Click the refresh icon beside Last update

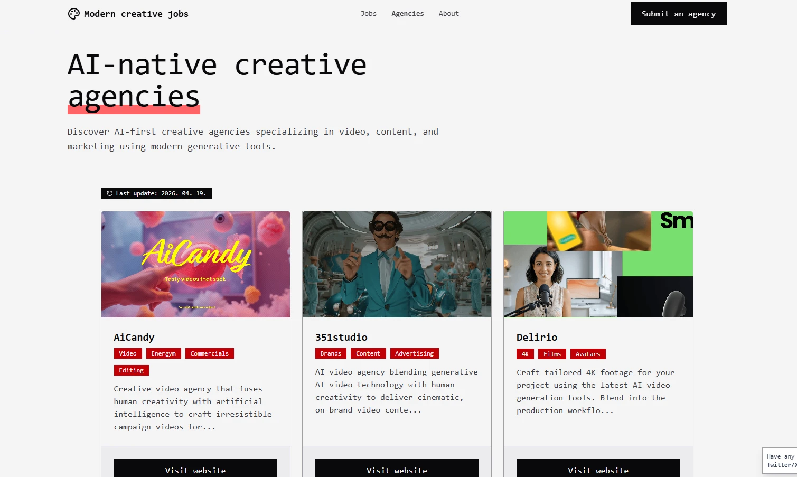click(x=110, y=193)
